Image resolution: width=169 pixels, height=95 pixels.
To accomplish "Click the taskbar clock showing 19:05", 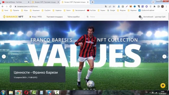I will pyautogui.click(x=163, y=93).
